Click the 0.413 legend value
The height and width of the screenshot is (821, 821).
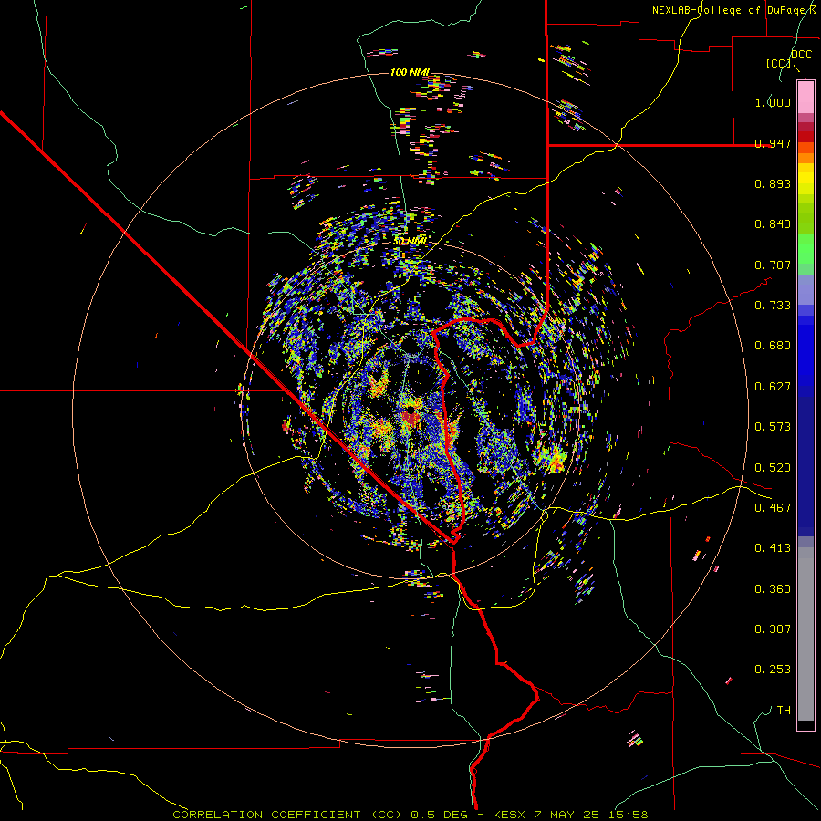773,548
